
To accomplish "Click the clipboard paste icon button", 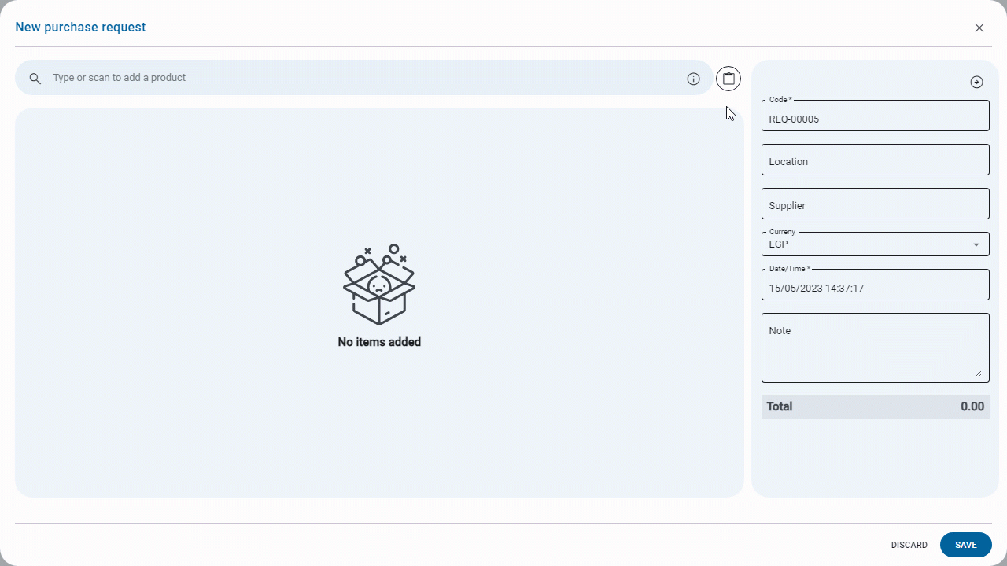I will [x=729, y=79].
